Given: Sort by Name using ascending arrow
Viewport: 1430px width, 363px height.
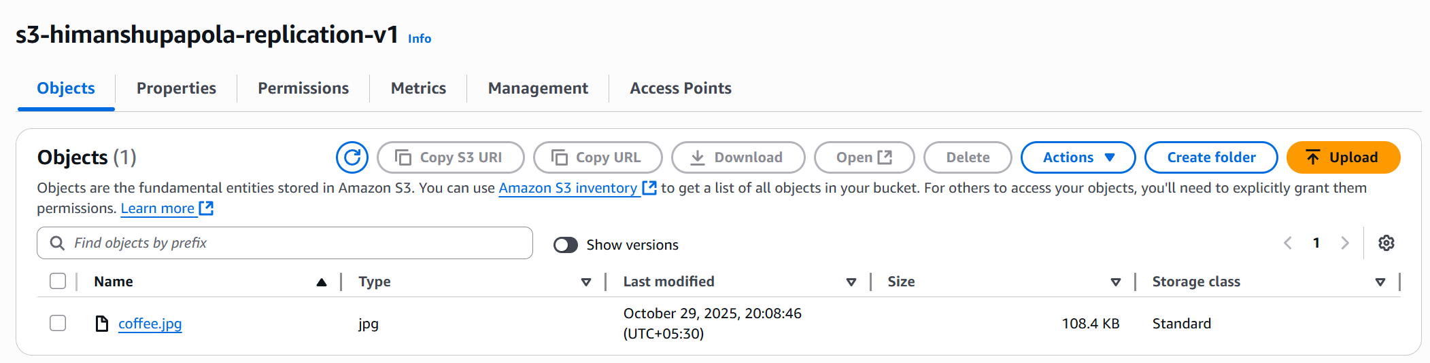Looking at the screenshot, I should click(321, 282).
